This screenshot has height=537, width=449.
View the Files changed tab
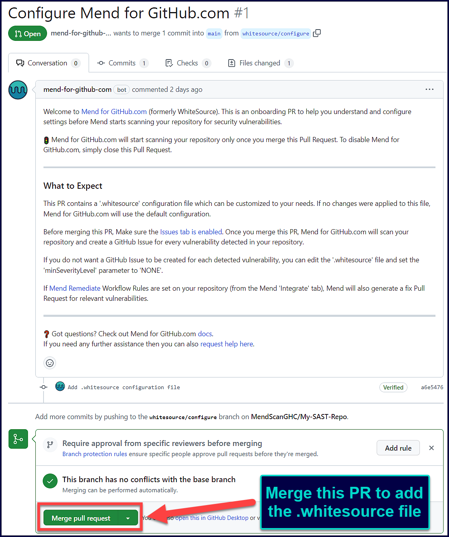260,63
